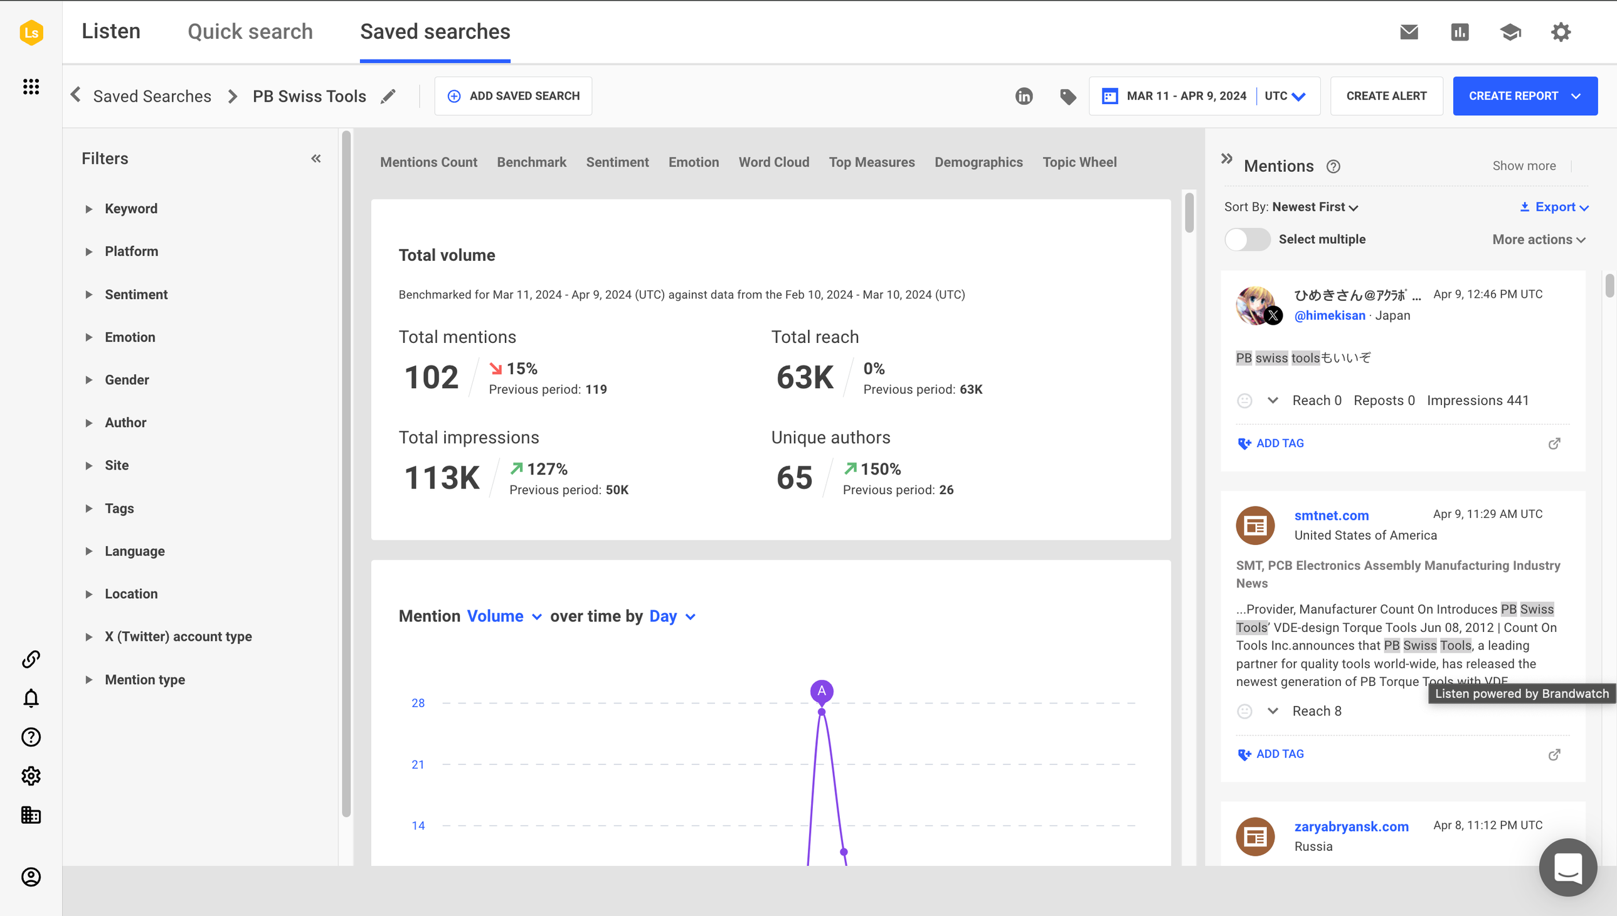
Task: Go back with the left arrow icon
Action: tap(75, 95)
